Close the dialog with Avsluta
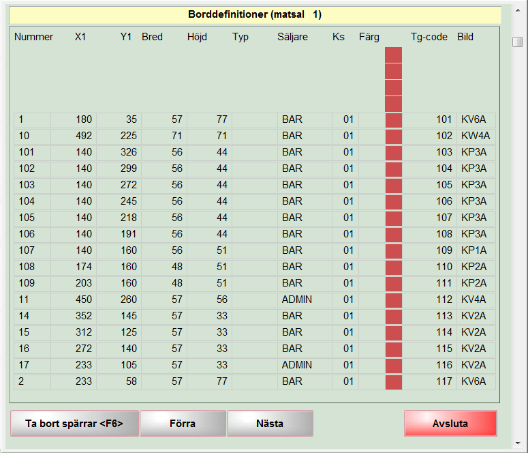 [450, 423]
